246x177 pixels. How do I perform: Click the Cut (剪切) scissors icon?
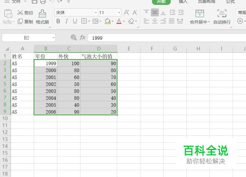tap(20, 12)
